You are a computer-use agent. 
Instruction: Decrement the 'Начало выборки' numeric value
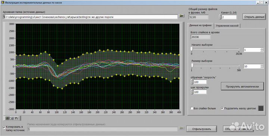click(262, 51)
